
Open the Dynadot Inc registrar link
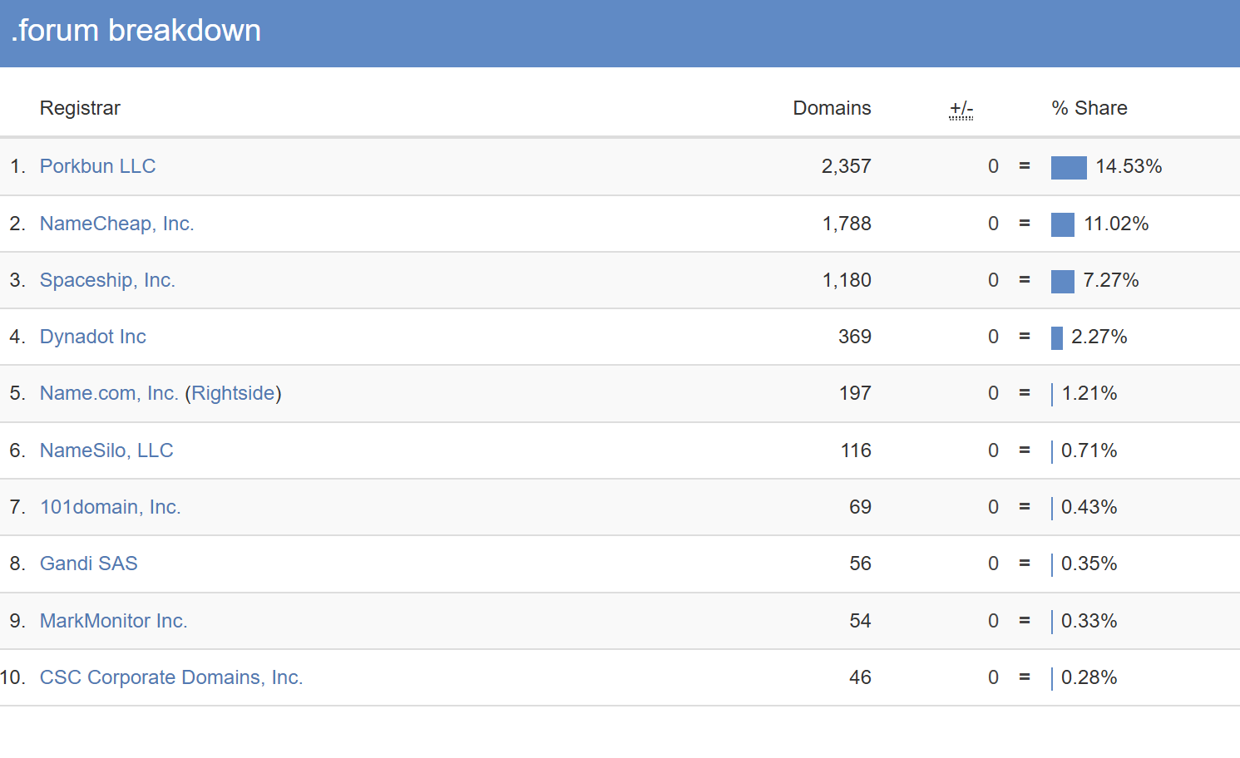pos(93,337)
